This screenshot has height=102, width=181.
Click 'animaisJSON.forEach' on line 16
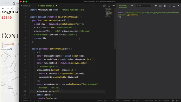(48, 70)
